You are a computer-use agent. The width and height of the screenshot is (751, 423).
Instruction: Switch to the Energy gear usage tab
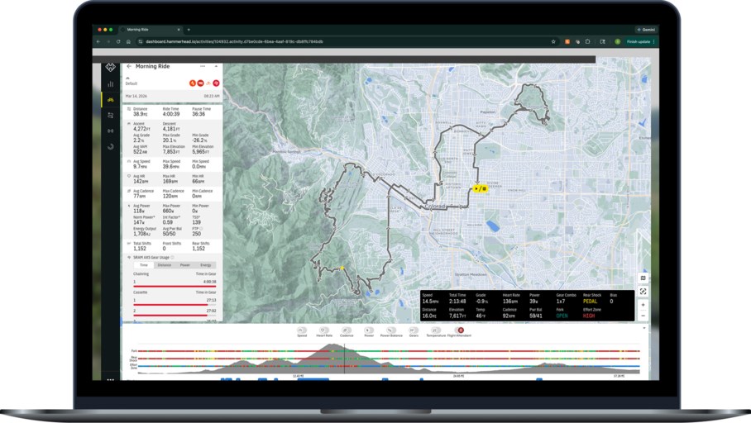click(206, 265)
